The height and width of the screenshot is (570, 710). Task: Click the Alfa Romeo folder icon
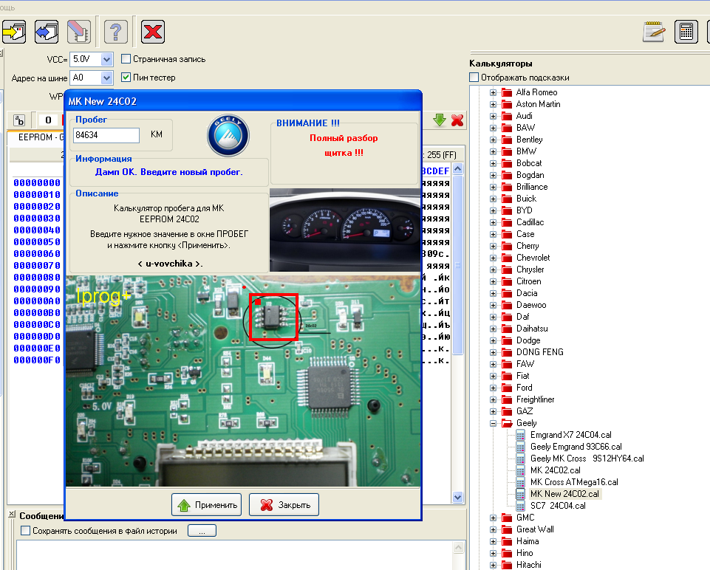click(x=507, y=92)
